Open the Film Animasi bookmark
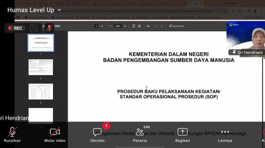This screenshot has width=265, height=148. click(x=100, y=17)
